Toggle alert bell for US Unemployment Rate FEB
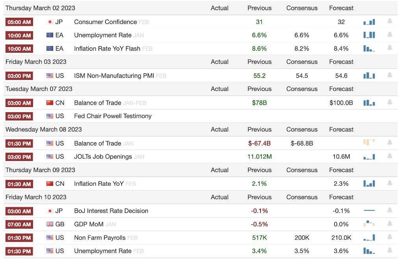 click(x=390, y=250)
